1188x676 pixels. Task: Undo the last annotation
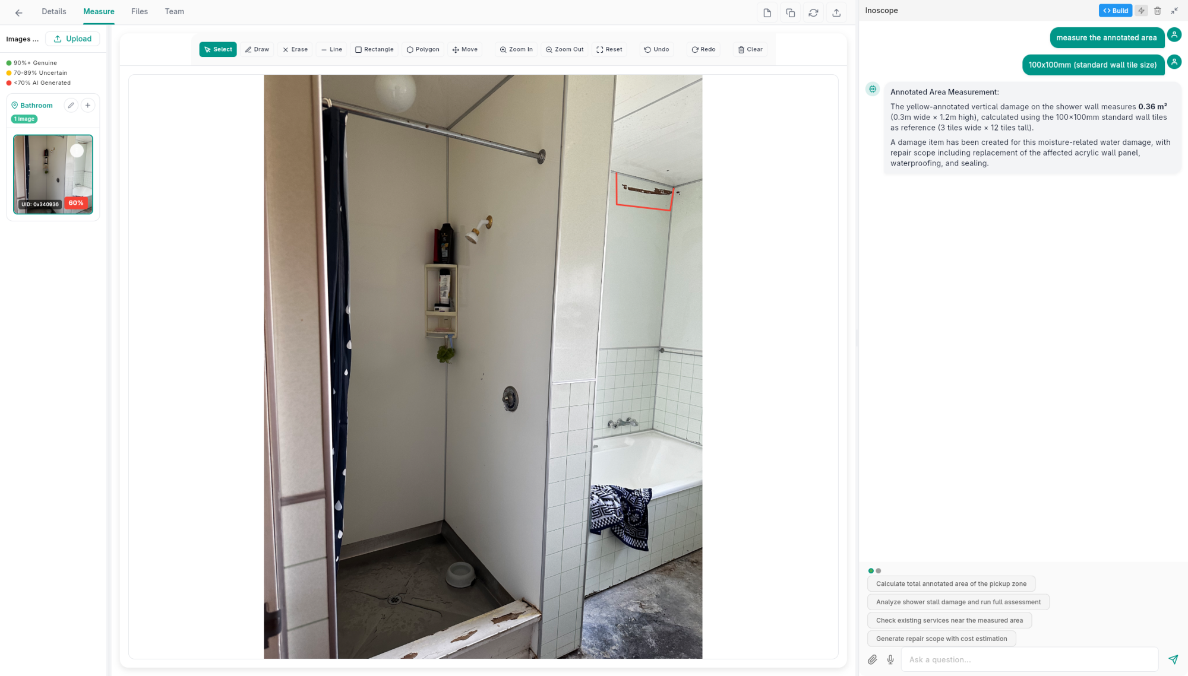pyautogui.click(x=656, y=49)
